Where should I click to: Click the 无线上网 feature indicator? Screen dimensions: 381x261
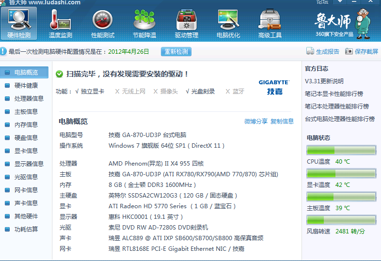coord(130,92)
